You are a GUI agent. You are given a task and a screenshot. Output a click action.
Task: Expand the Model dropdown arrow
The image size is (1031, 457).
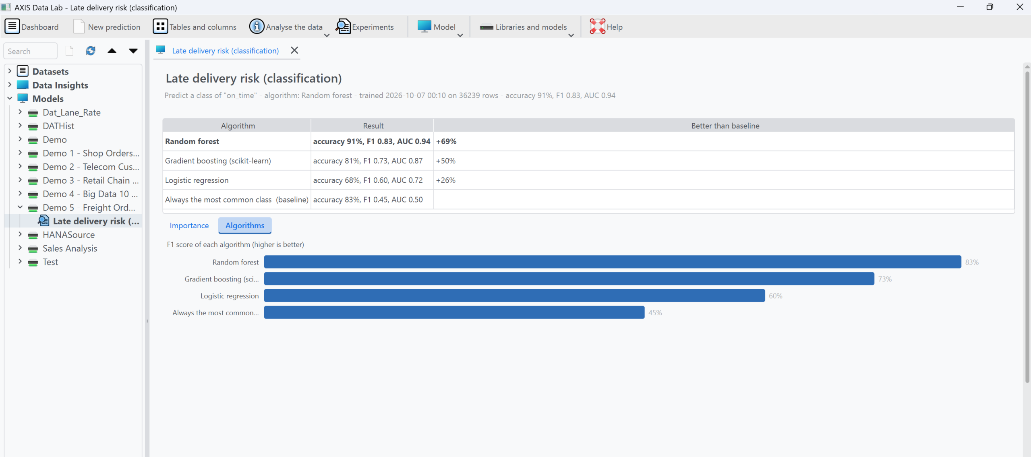click(x=460, y=35)
